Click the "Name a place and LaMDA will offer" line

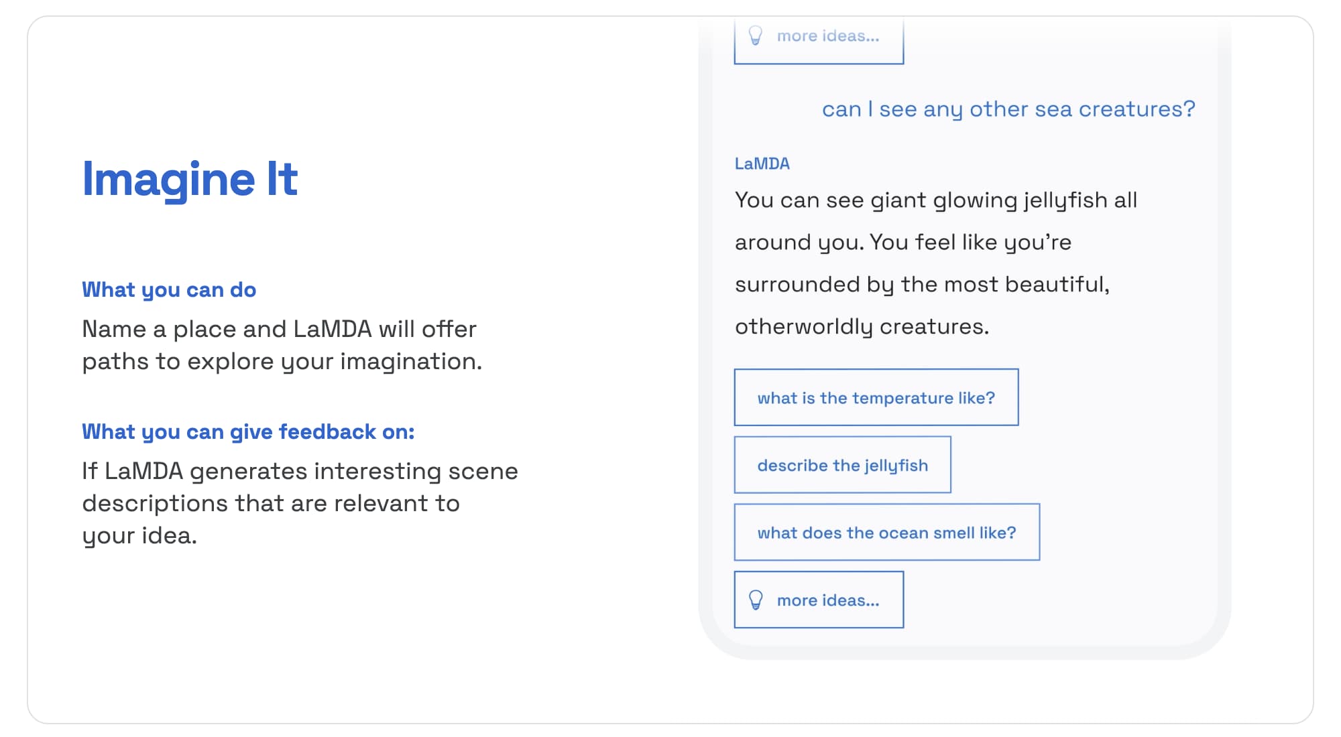(x=279, y=329)
